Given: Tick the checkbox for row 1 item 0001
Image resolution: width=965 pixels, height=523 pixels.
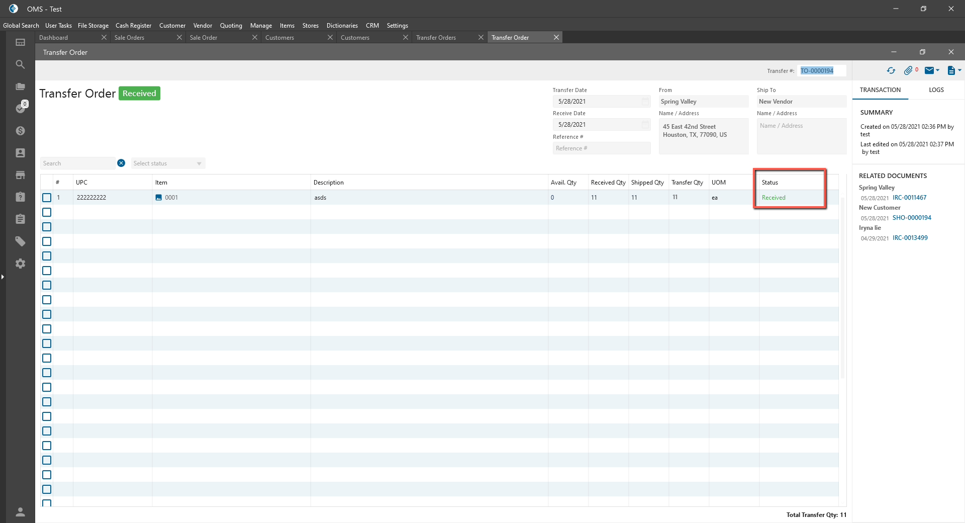Looking at the screenshot, I should click(47, 198).
